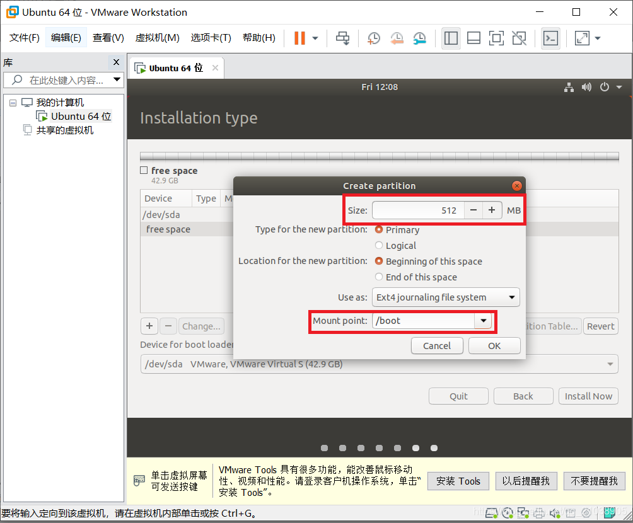
Task: Close the Ubuntu 64 位 tab
Action: pyautogui.click(x=215, y=68)
